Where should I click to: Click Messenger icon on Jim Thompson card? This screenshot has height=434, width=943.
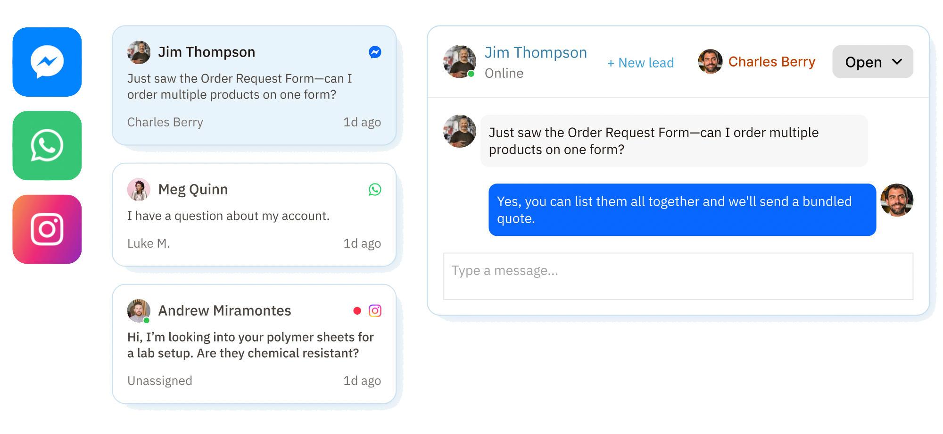tap(375, 52)
